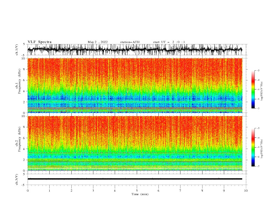The height and width of the screenshot is (214, 277).
Task: Click the "2" tick on the Time axis
Action: tap(71, 191)
